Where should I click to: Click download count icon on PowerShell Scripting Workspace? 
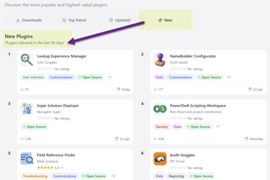(x=155, y=139)
